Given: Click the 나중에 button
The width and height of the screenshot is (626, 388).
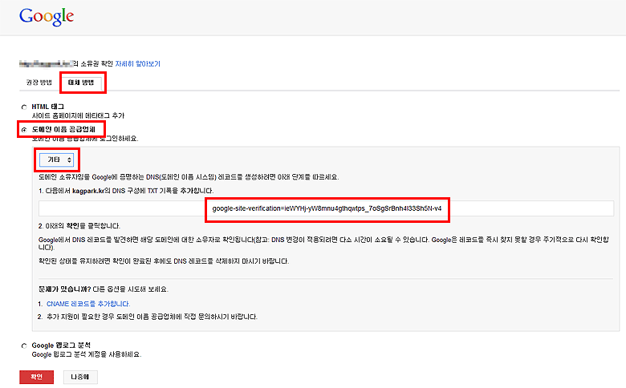Looking at the screenshot, I should [x=80, y=377].
